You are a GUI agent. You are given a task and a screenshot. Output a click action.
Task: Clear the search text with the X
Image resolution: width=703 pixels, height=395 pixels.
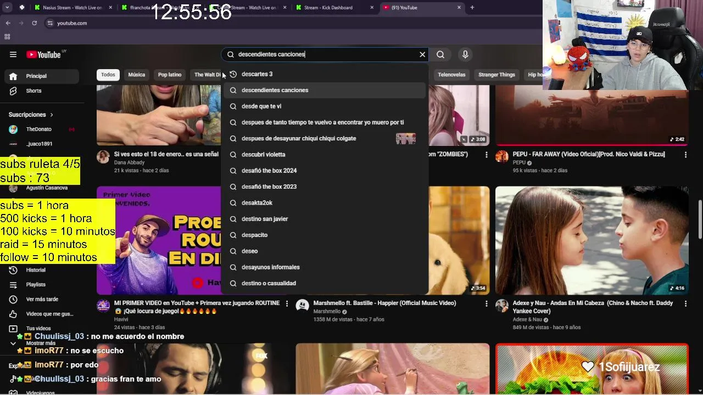422,54
